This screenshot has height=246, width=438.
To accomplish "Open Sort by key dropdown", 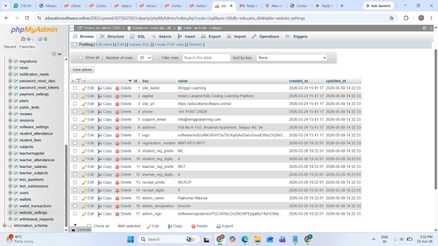I will (292, 58).
